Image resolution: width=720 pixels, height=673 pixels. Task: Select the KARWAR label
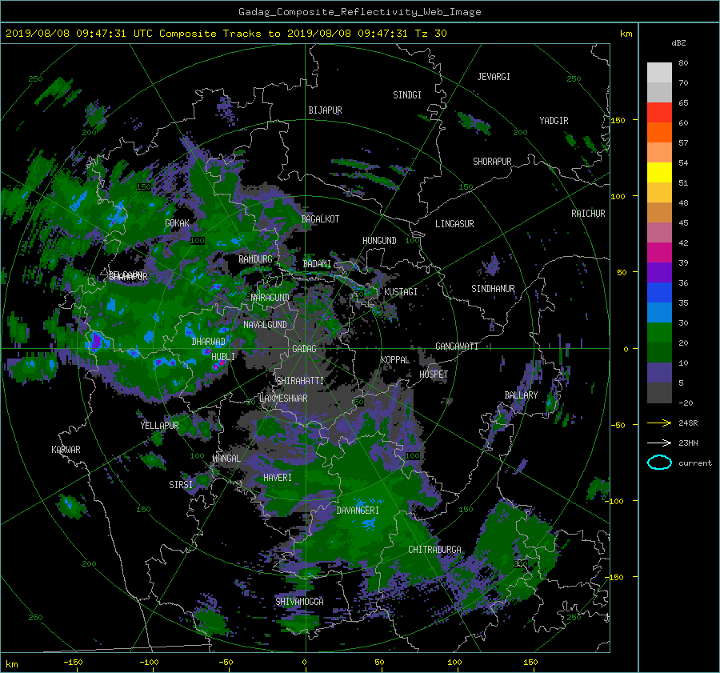66,450
